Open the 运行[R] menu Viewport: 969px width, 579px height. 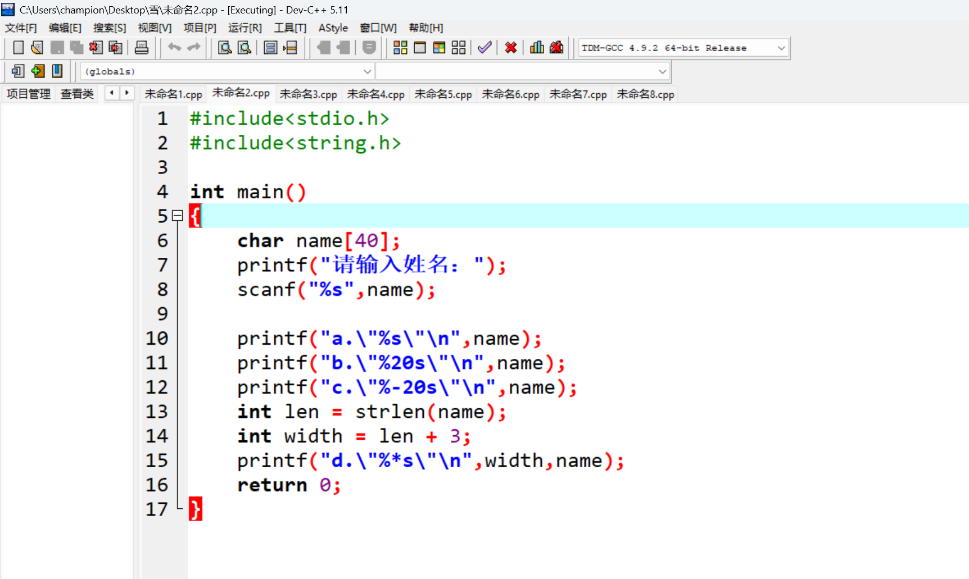pos(245,28)
